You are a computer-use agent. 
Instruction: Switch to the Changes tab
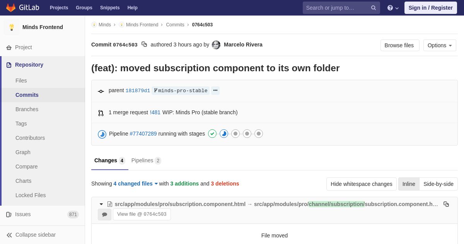tap(110, 160)
